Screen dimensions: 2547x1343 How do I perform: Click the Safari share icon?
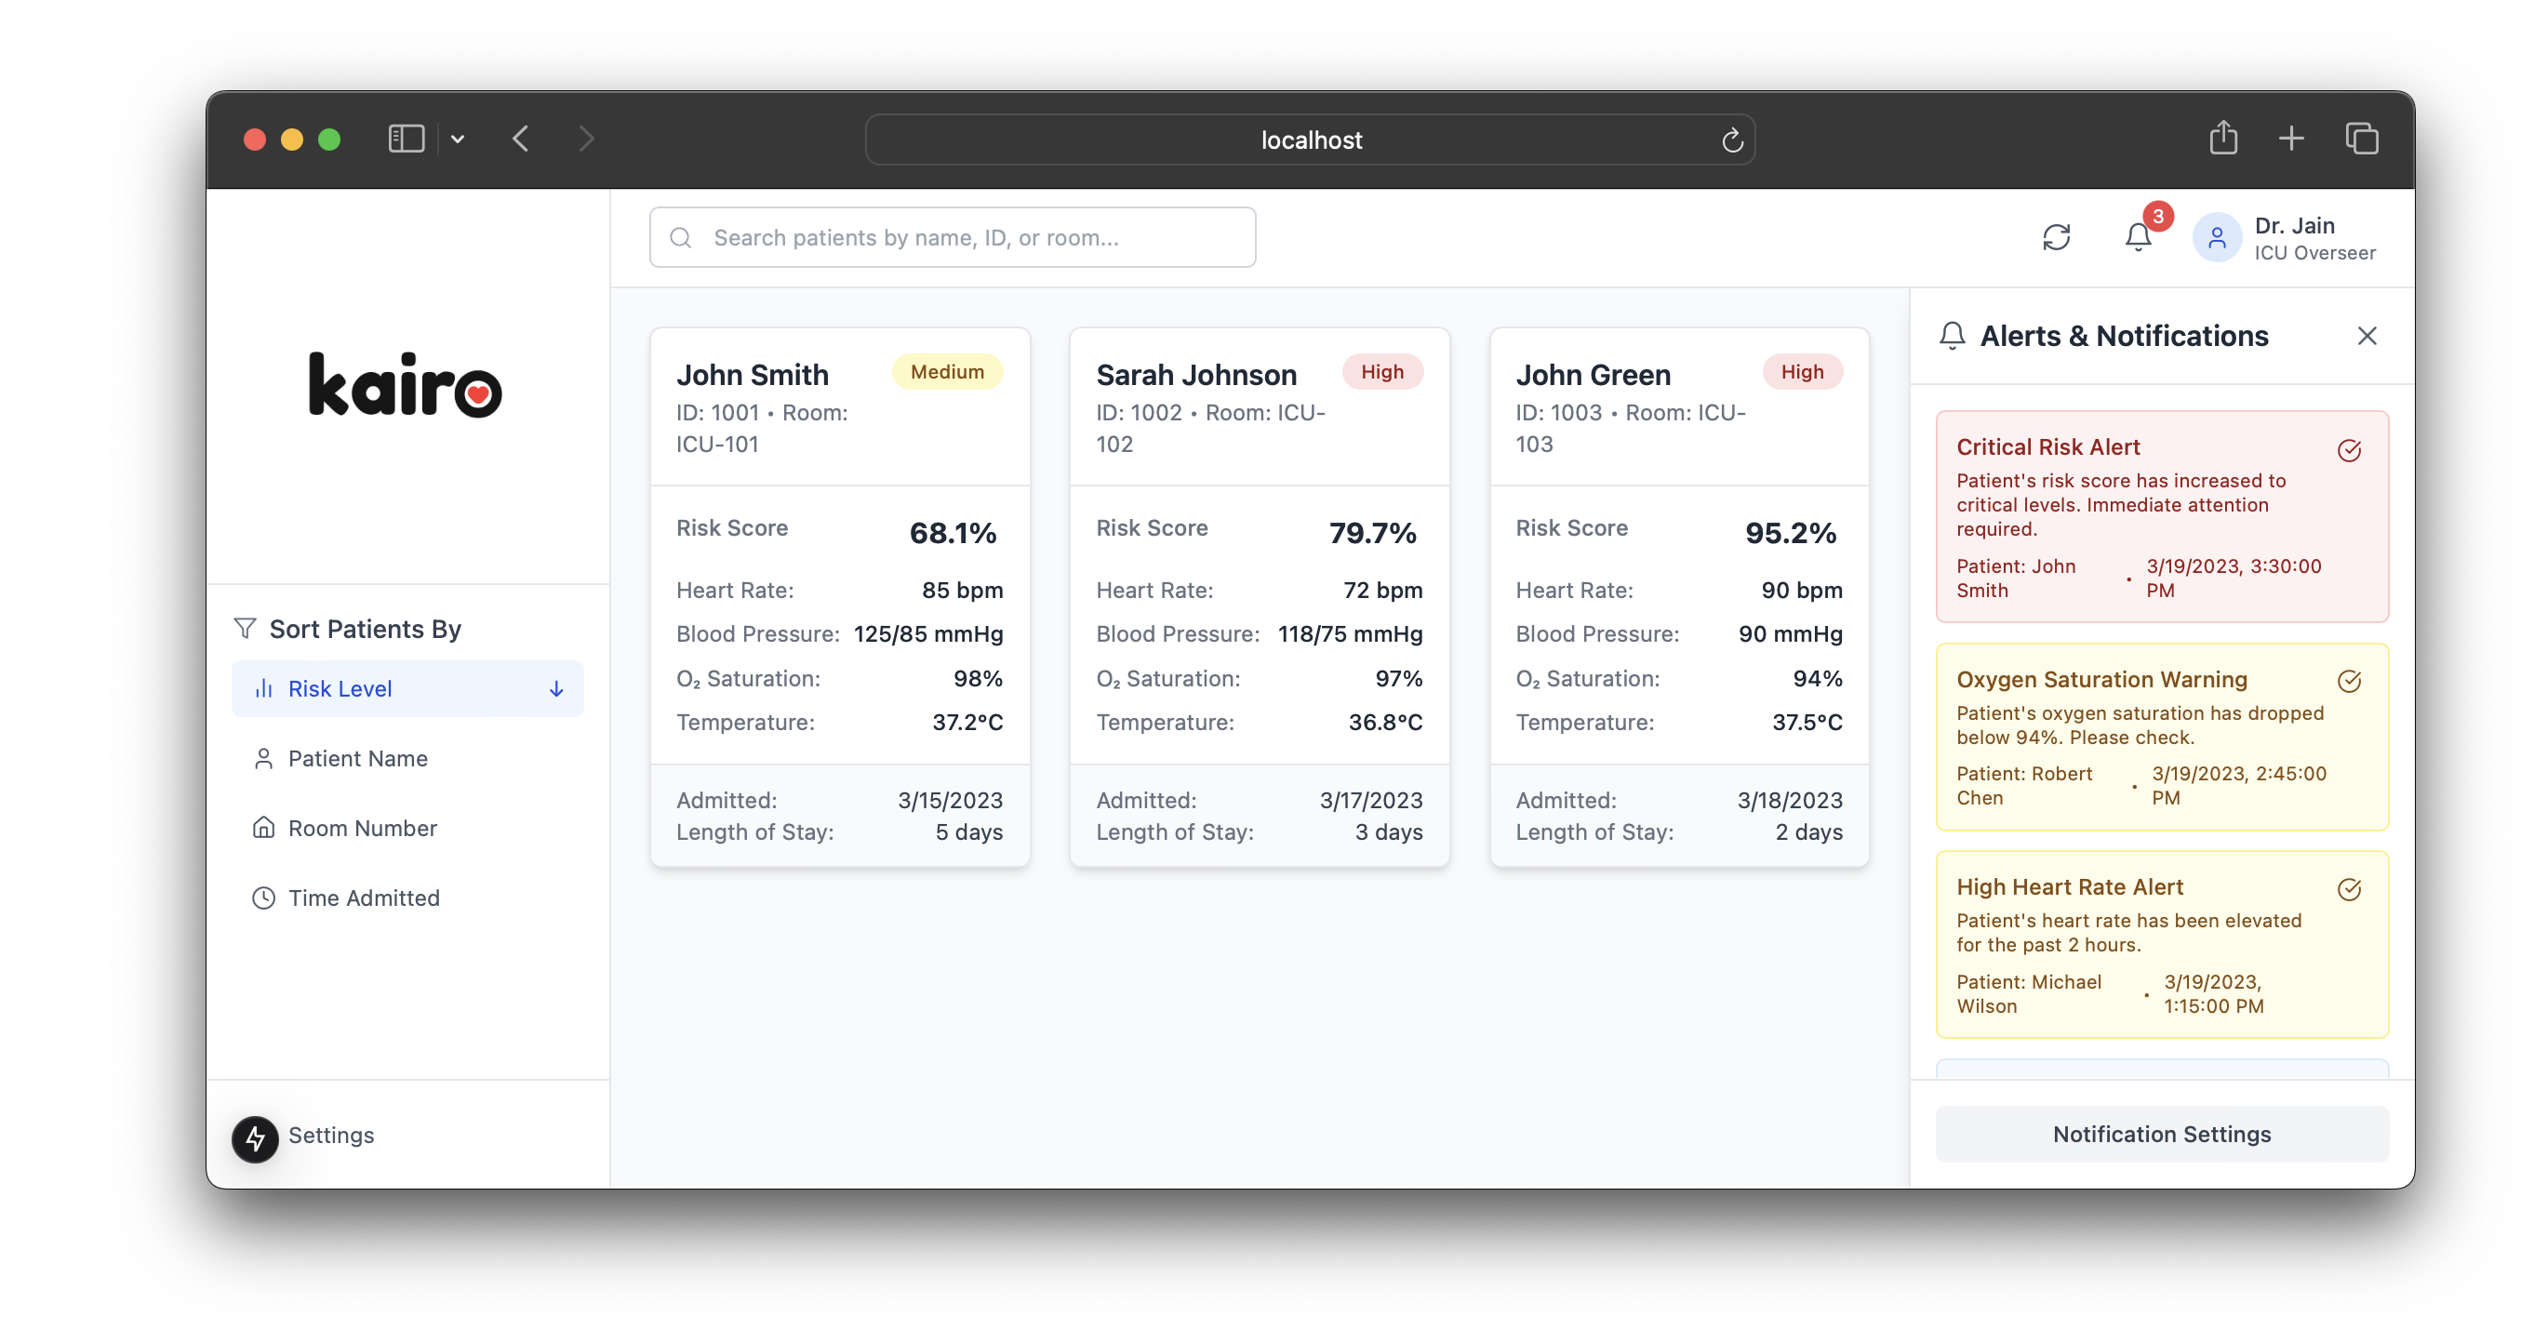pos(2222,138)
